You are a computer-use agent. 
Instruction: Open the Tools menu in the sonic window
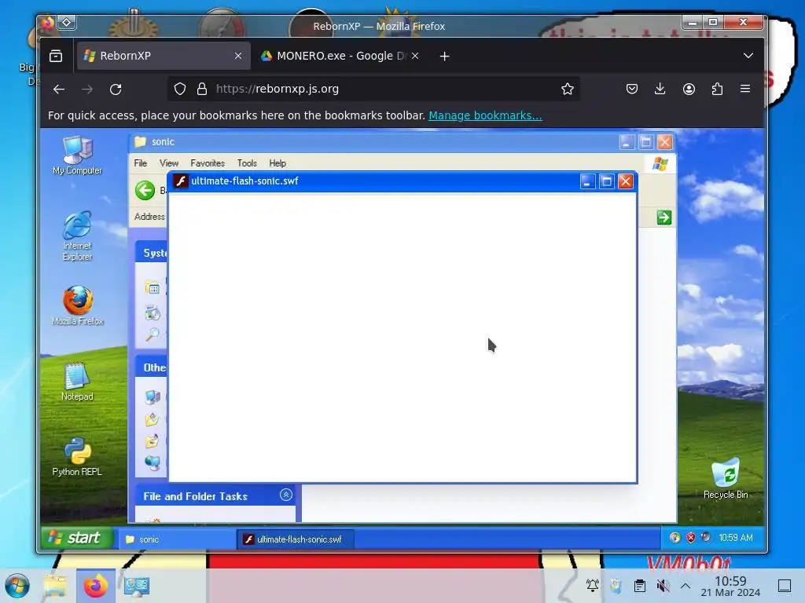point(247,163)
